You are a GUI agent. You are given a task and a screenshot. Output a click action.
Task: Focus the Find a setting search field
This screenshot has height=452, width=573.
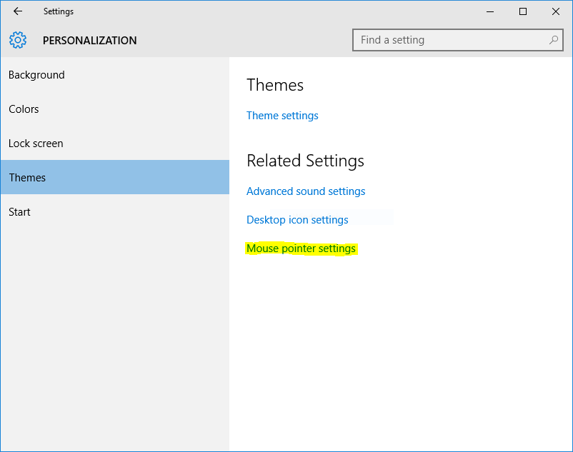450,40
